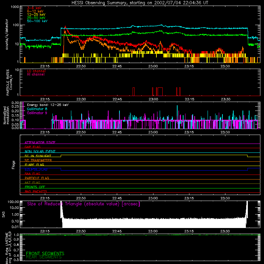Click the Normalized modulation axis label

(x=6, y=115)
